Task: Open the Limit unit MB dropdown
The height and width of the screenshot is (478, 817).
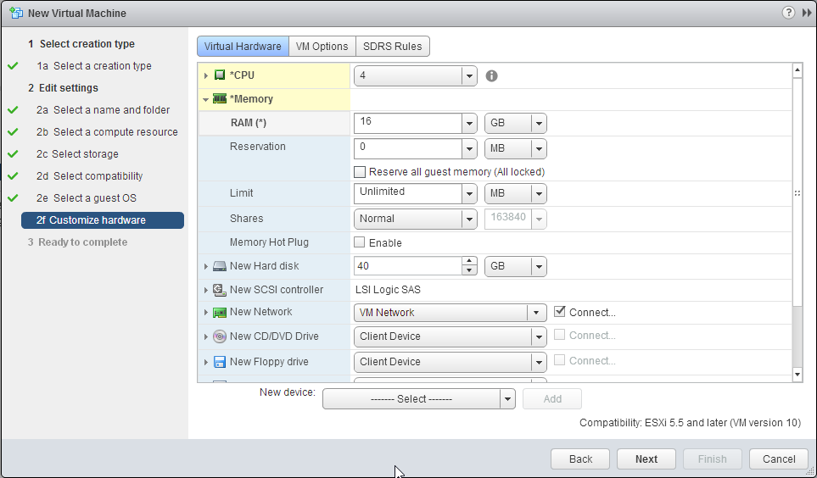Action: (x=515, y=194)
